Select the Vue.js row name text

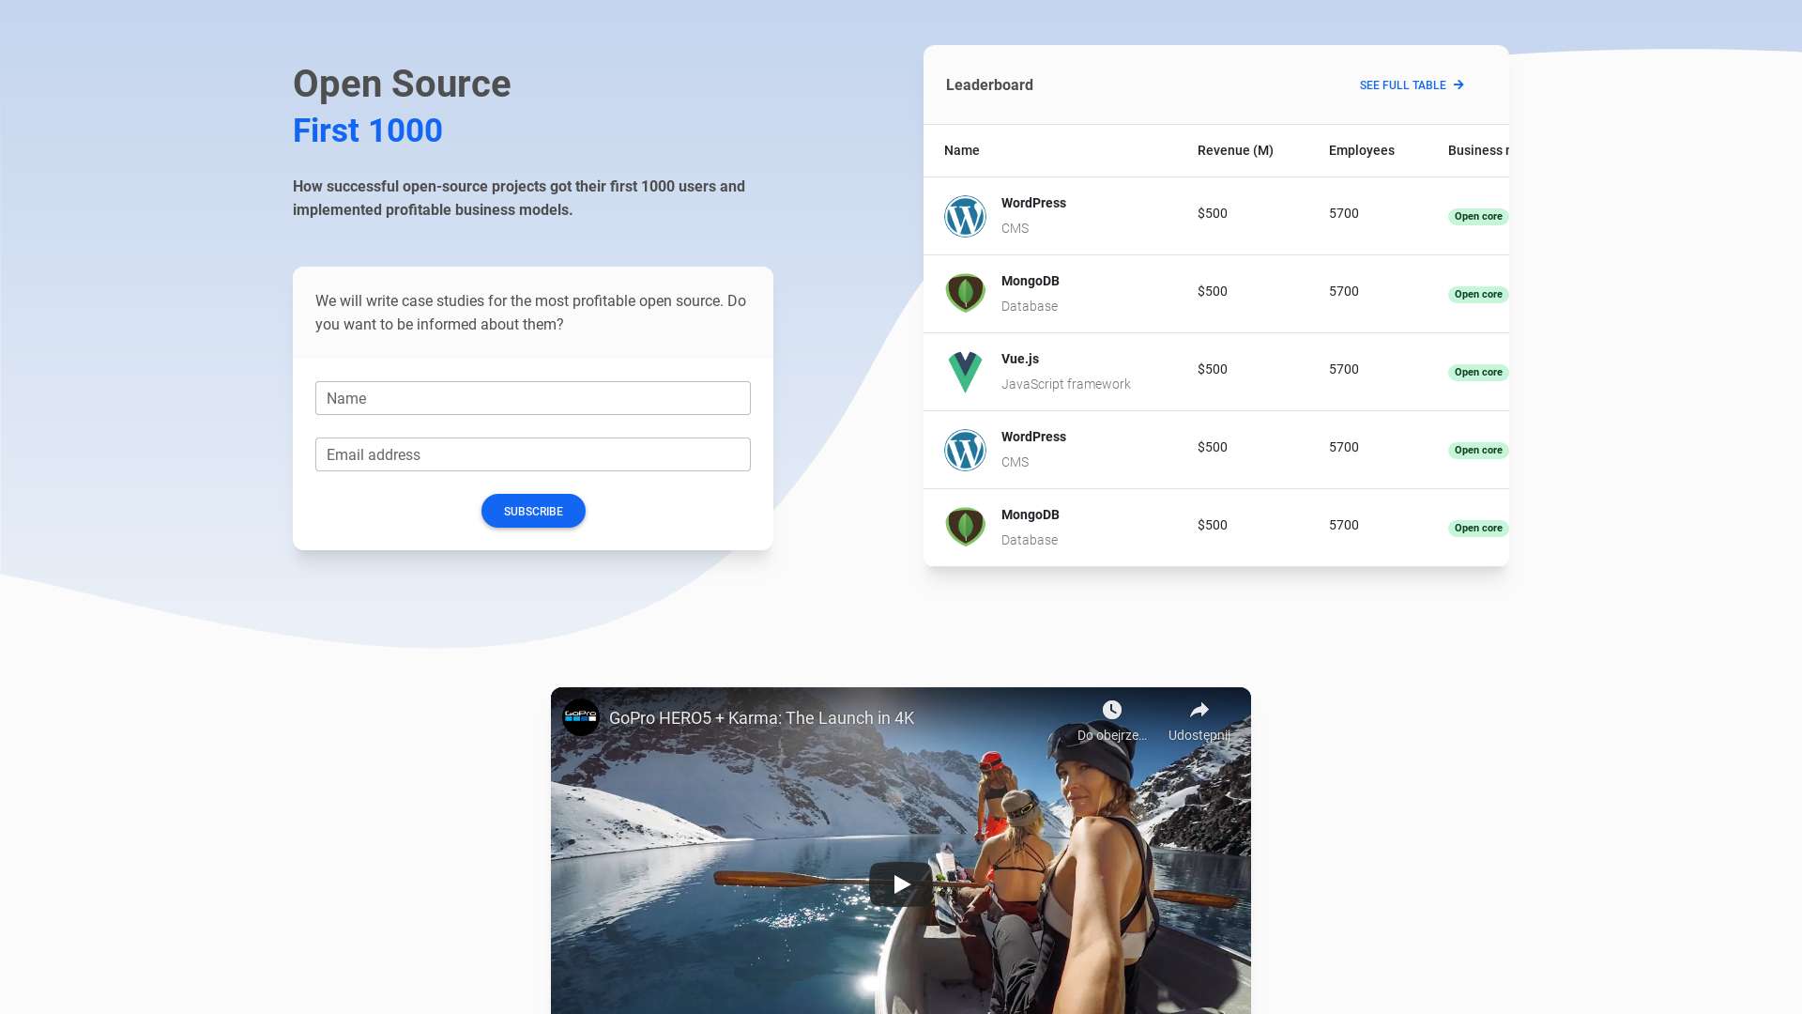tap(1019, 359)
